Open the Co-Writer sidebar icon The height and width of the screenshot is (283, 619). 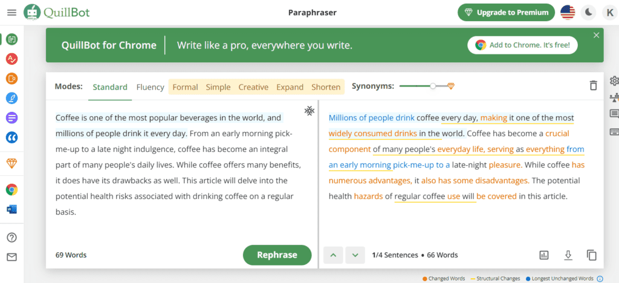point(12,98)
